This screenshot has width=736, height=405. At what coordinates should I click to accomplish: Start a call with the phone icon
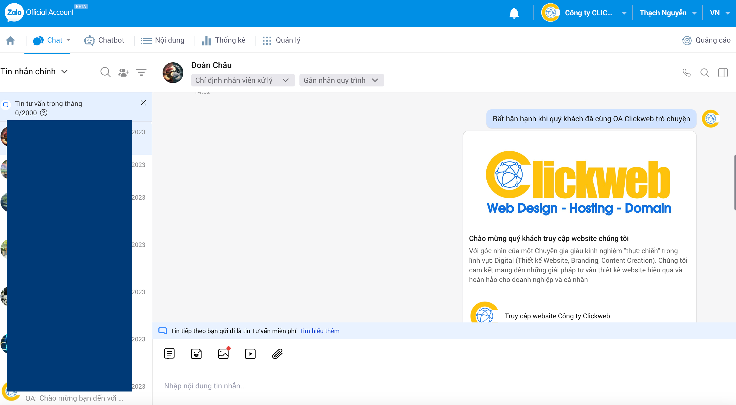pos(687,73)
